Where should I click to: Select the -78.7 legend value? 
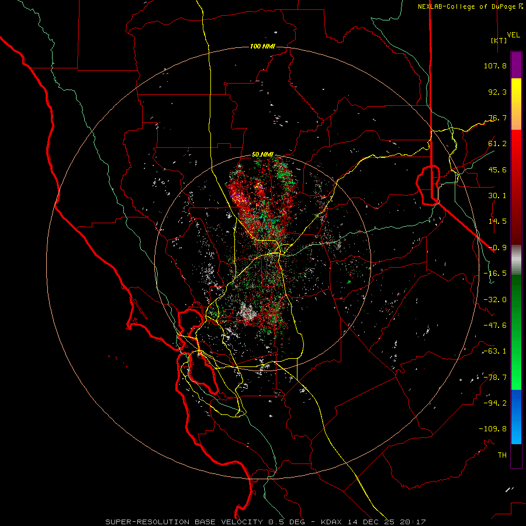pyautogui.click(x=495, y=378)
